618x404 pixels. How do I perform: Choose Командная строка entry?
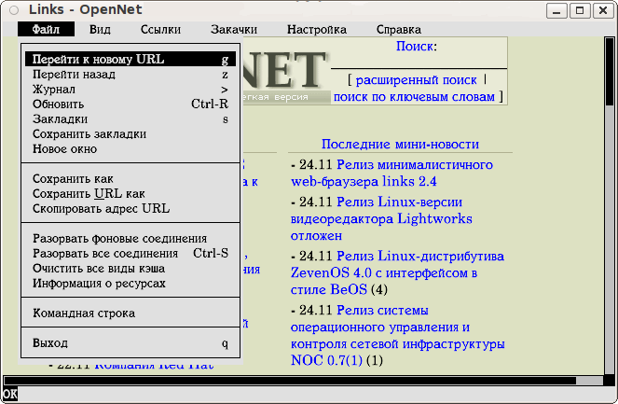pos(130,313)
